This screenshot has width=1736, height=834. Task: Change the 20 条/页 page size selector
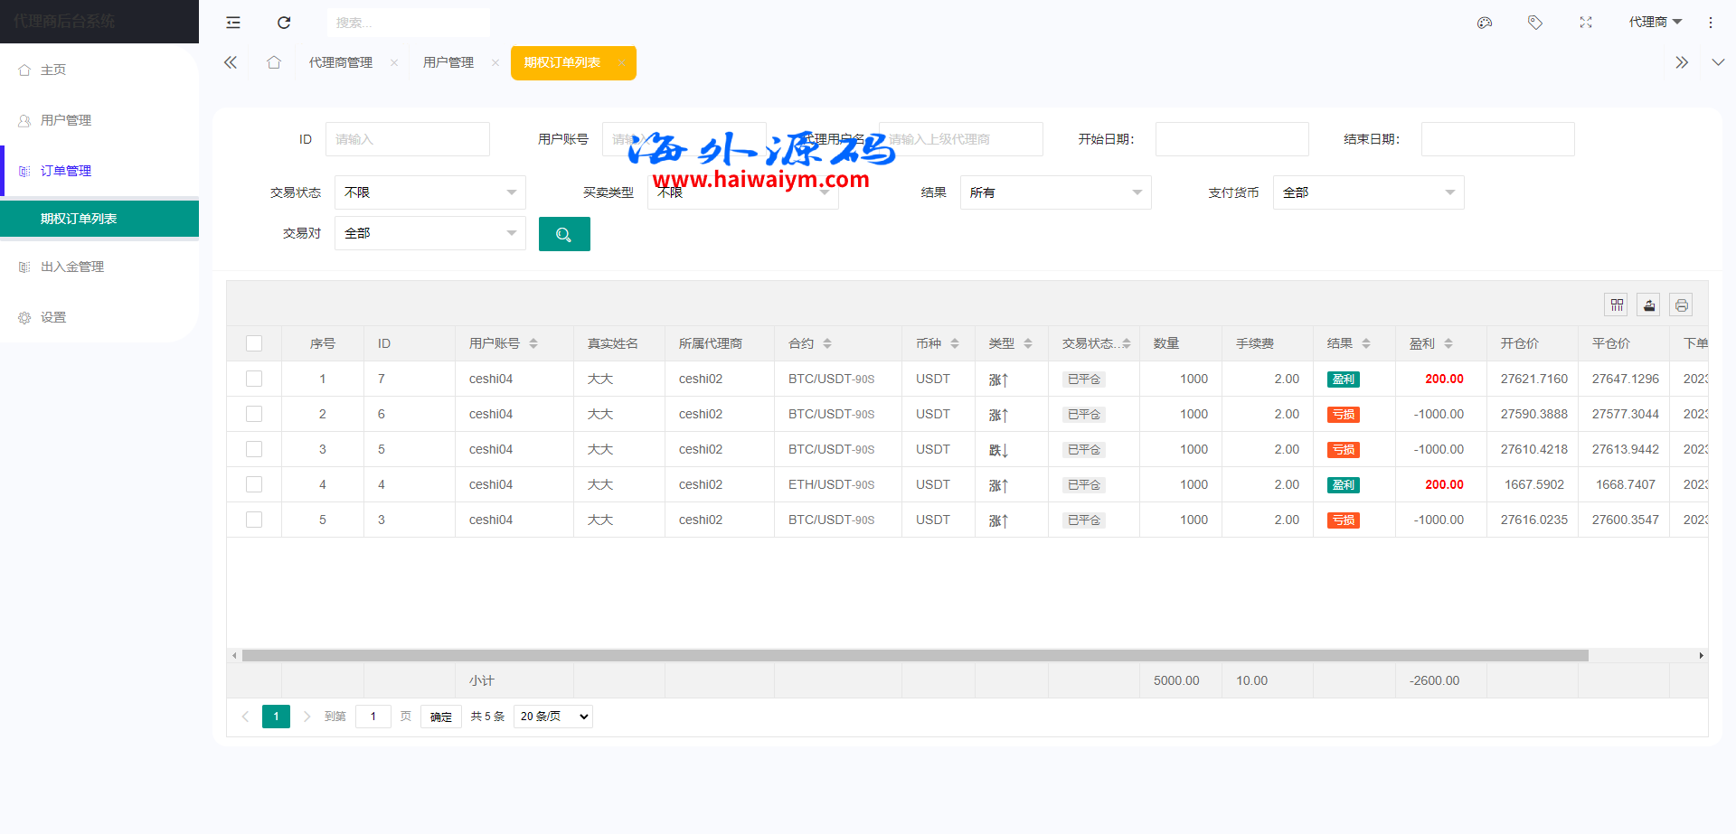tap(553, 717)
